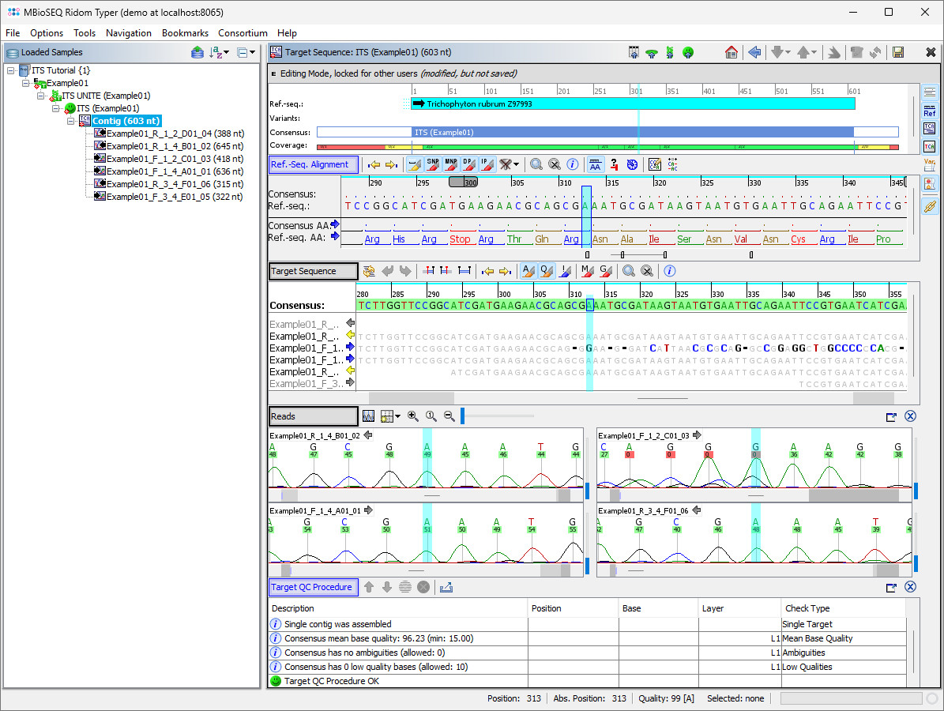The image size is (944, 711).
Task: Collapse the Contig (603 nt) node
Action: point(71,121)
